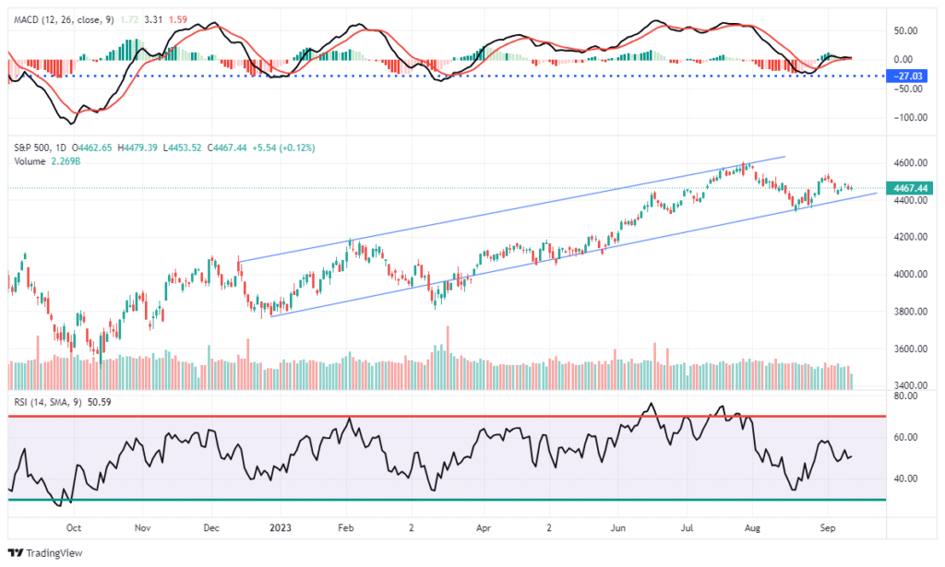Viewport: 945px width, 567px height.
Task: Click the 3800.00 price axis label
Action: [910, 312]
